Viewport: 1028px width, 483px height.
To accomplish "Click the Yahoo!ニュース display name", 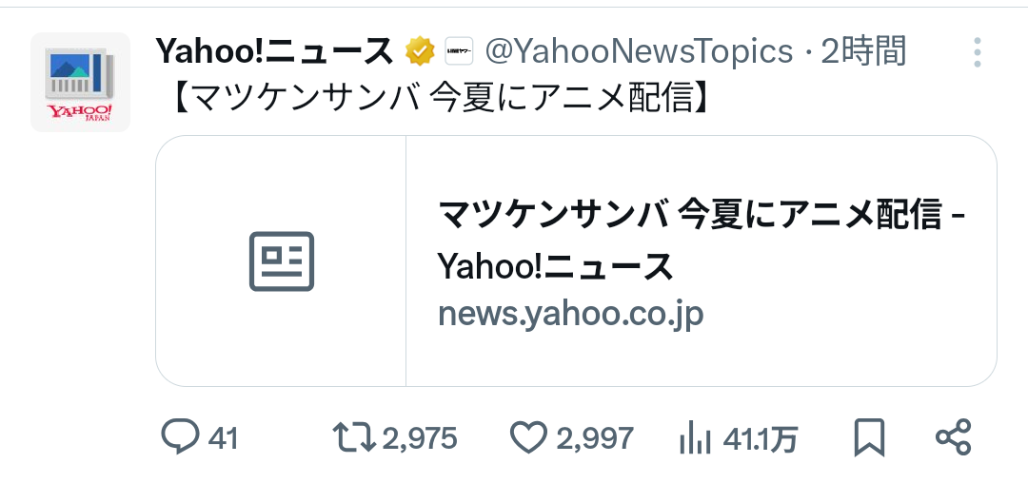I will click(274, 51).
